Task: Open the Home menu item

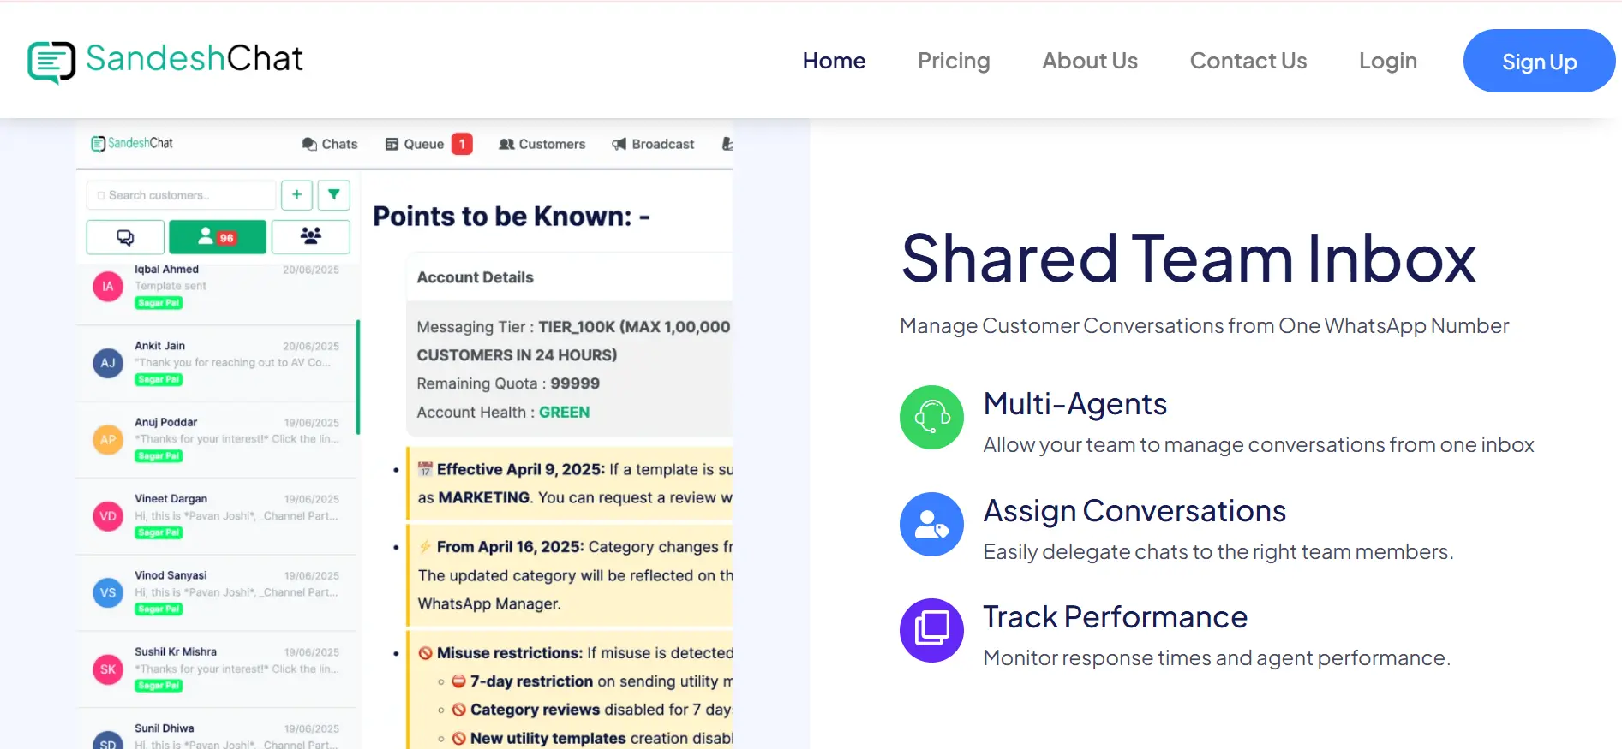Action: (x=834, y=61)
